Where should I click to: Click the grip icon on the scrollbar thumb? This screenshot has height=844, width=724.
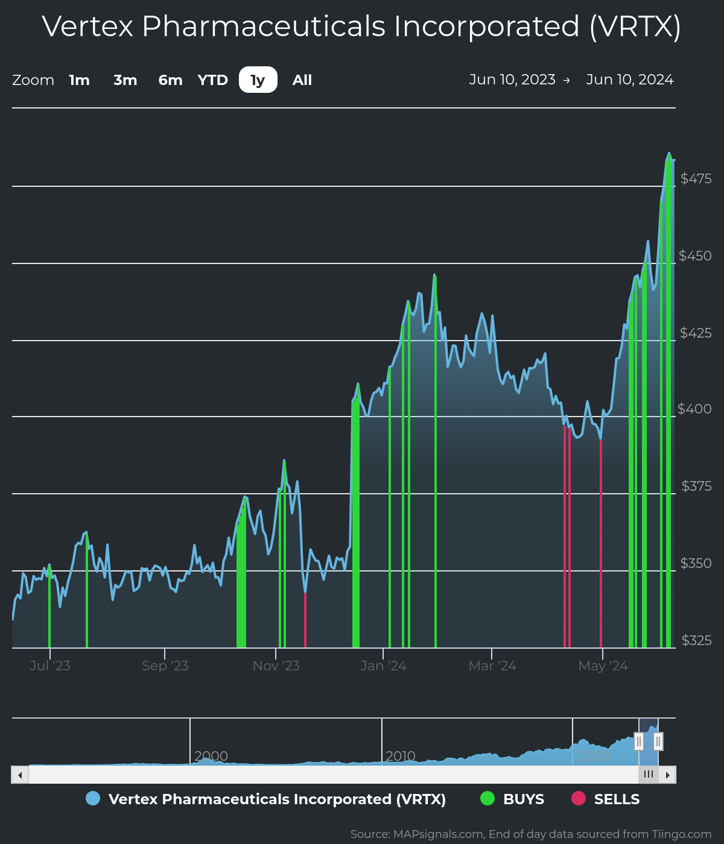[x=649, y=775]
